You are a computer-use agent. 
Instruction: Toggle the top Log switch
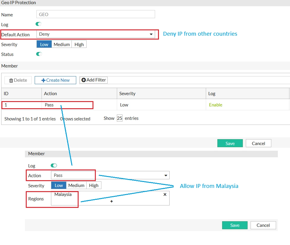coord(39,24)
